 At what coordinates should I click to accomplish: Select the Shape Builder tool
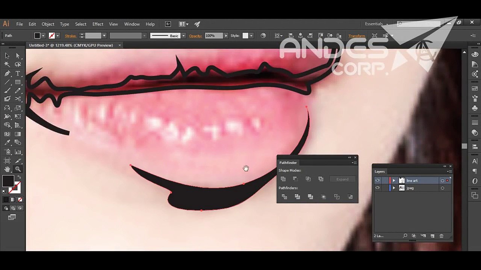(7, 125)
